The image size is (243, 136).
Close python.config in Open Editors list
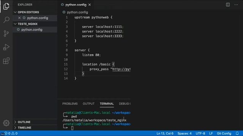coord(19,18)
